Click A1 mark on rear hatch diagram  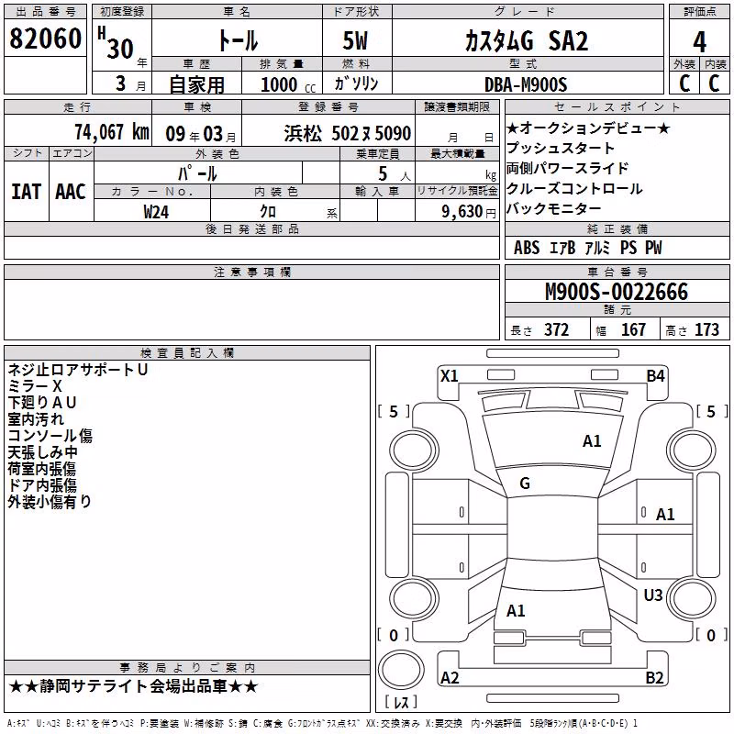click(516, 611)
